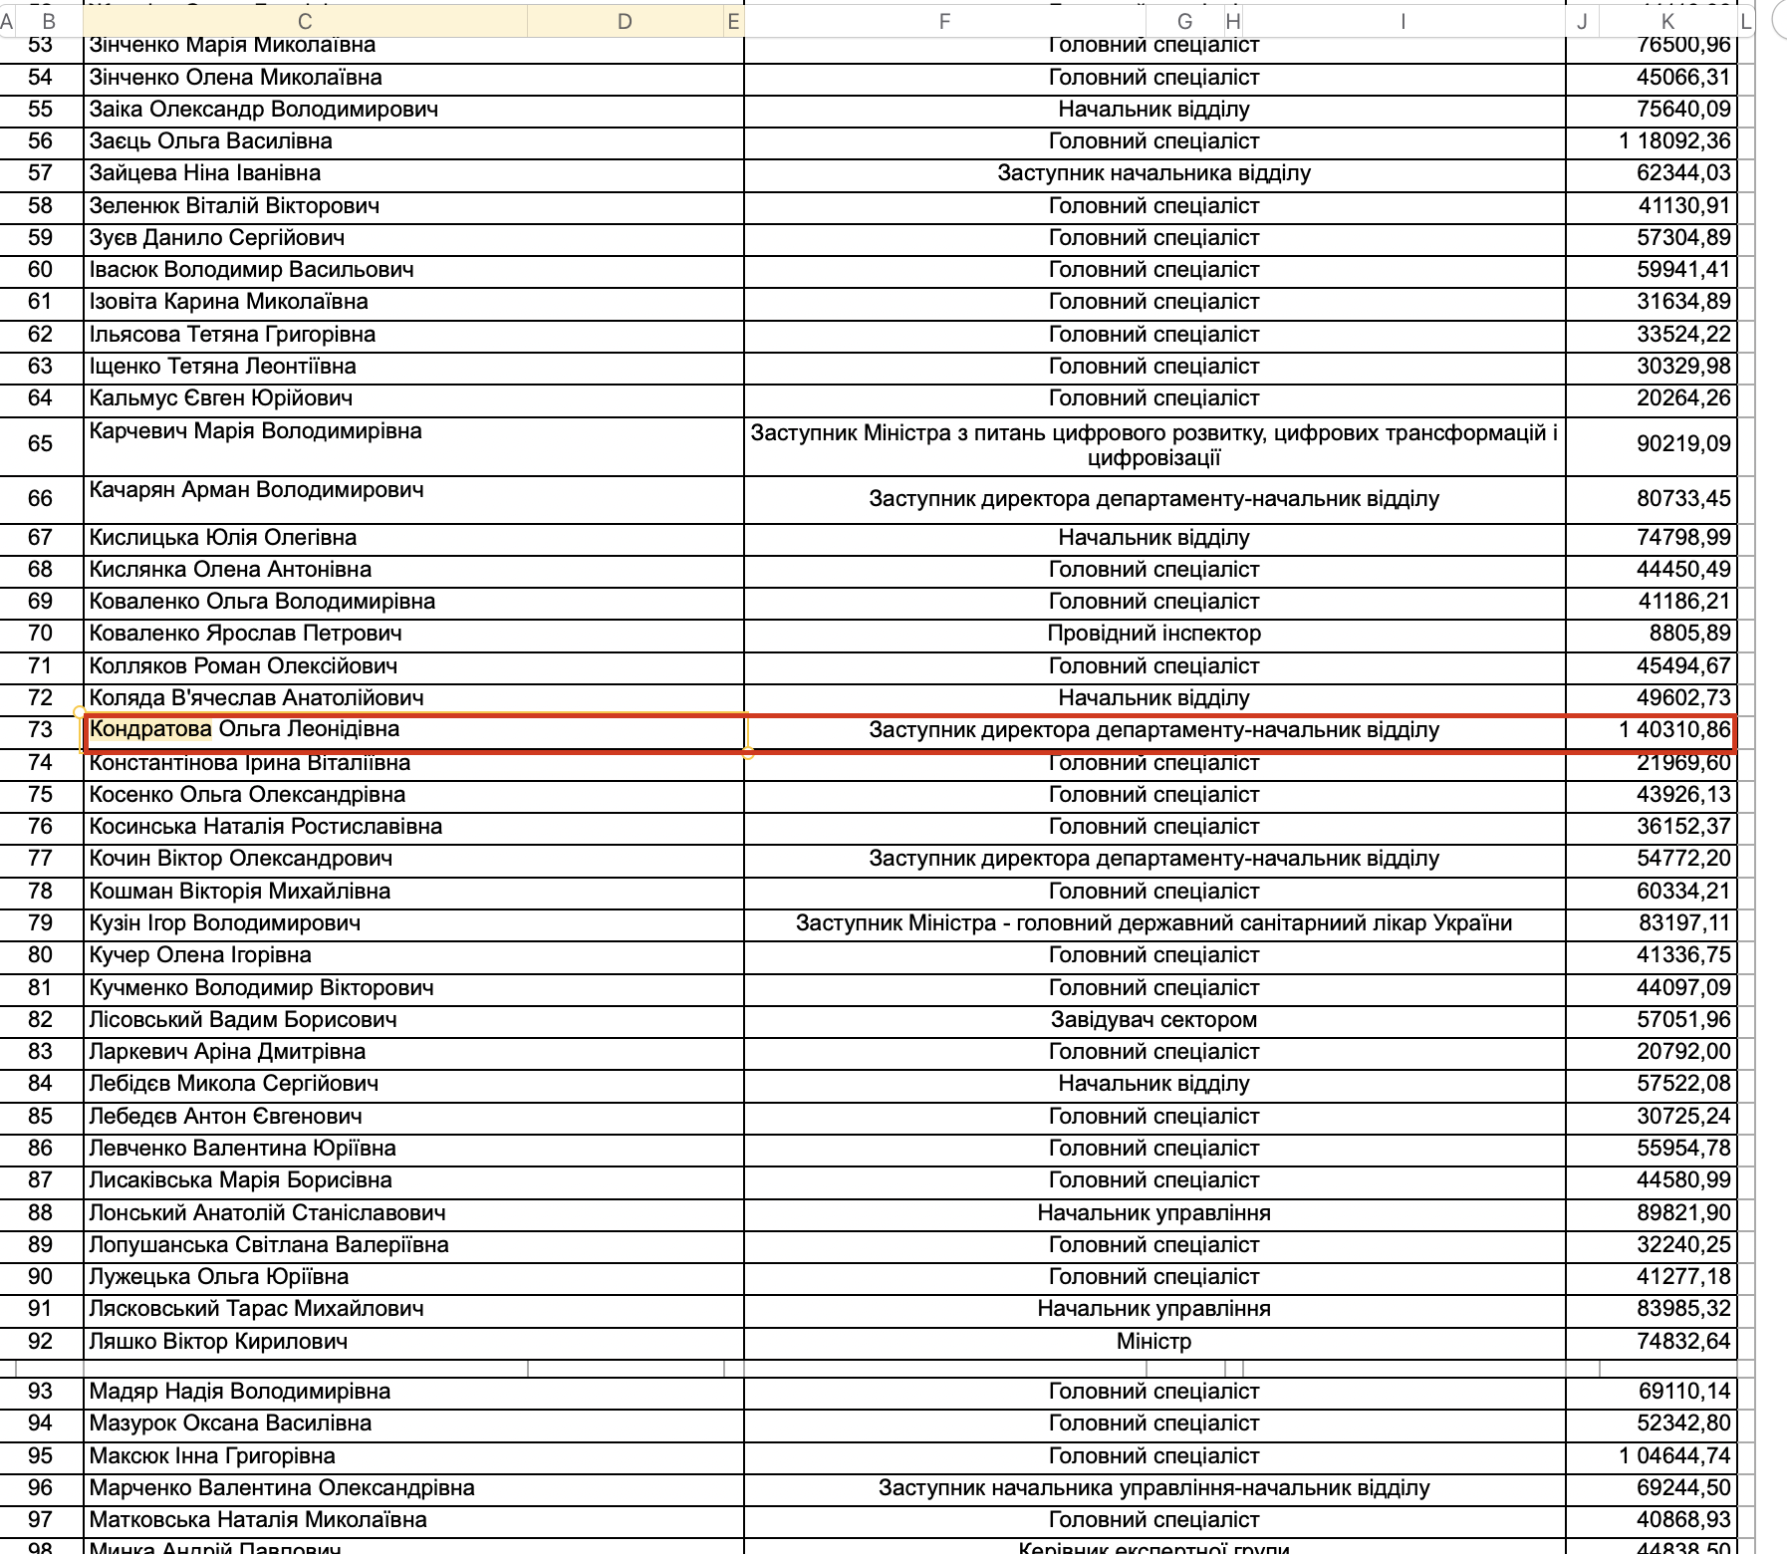Click salary value 1 40310,86
This screenshot has width=1787, height=1554.
point(1674,730)
